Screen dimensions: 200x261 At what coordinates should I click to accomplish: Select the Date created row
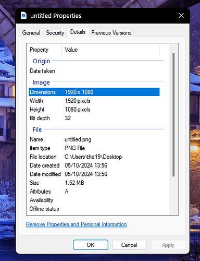(x=94, y=165)
